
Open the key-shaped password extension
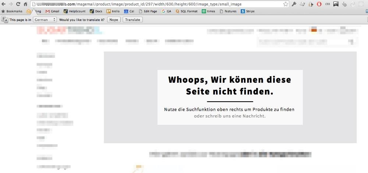pyautogui.click(x=294, y=4)
